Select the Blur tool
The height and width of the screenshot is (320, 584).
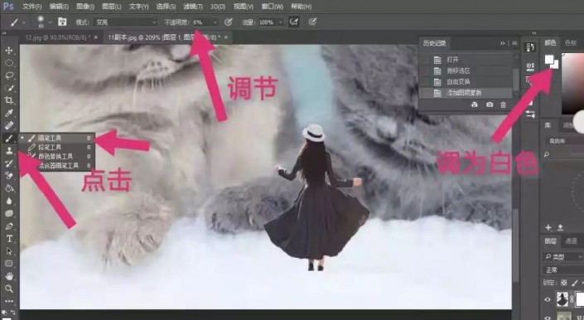pyautogui.click(x=9, y=201)
